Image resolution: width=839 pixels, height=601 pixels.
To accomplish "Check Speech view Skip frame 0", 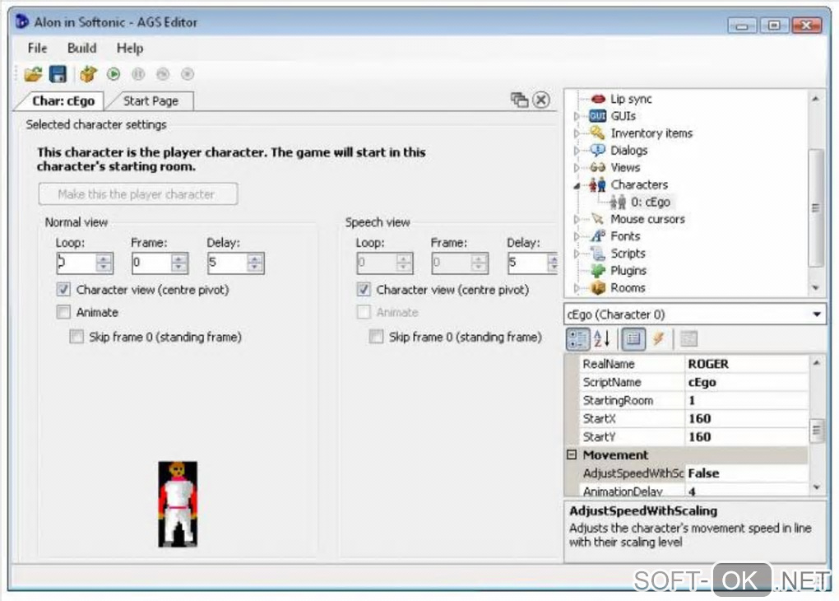I will (x=376, y=337).
